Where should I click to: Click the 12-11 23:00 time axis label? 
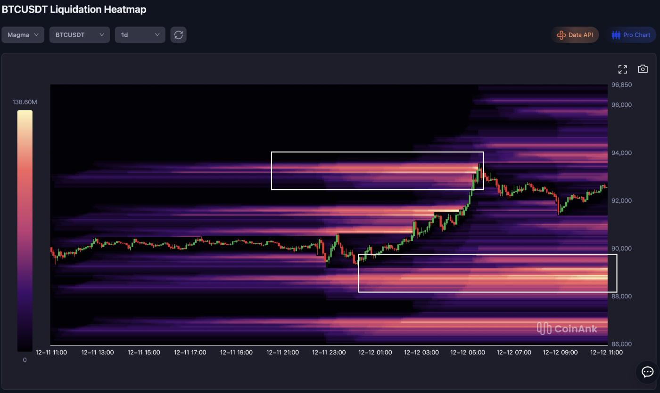point(329,353)
